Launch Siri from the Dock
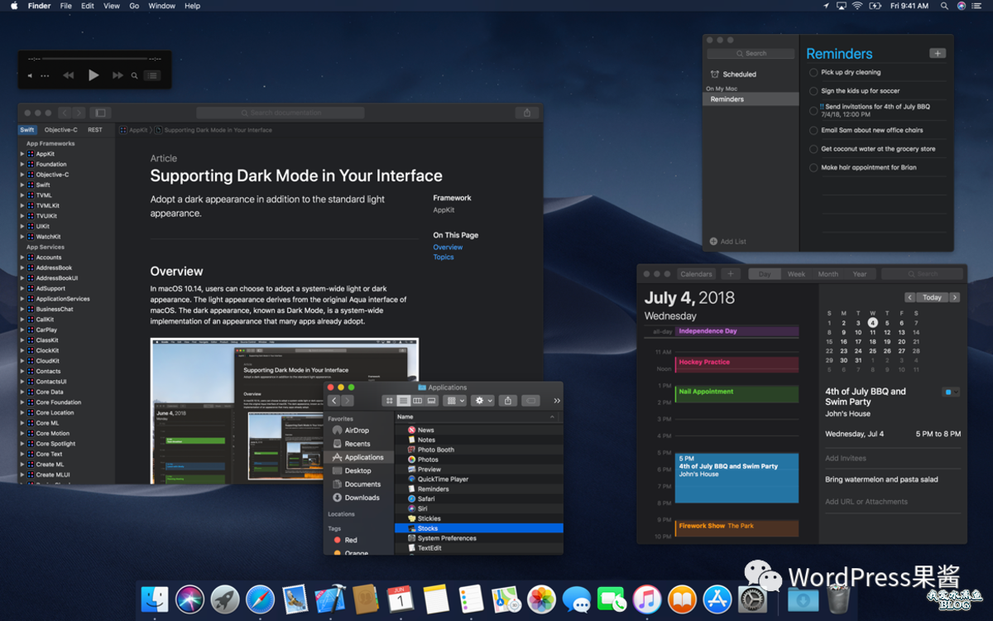This screenshot has width=993, height=621. click(x=189, y=599)
